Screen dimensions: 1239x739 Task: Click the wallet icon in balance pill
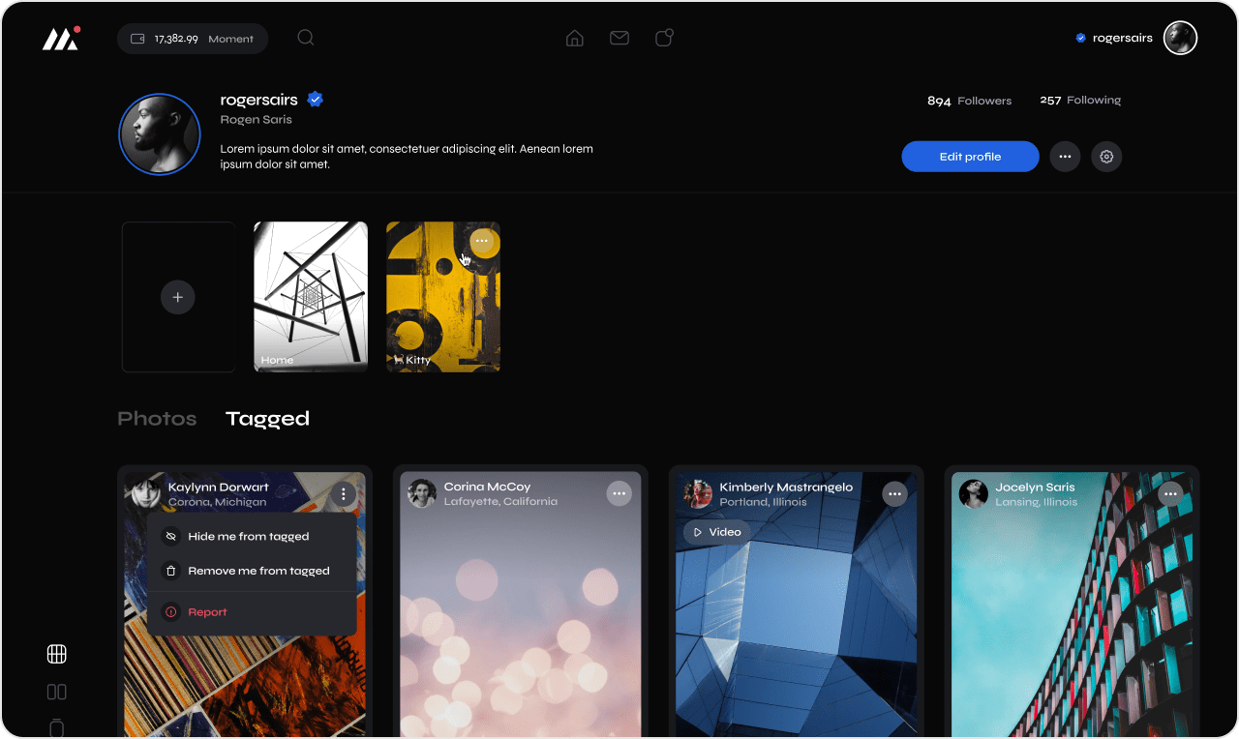click(137, 39)
